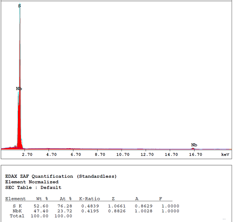Click the NbK element row label

pyautogui.click(x=17, y=211)
